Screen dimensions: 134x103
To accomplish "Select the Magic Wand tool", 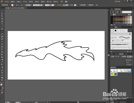I will pos(2,16).
